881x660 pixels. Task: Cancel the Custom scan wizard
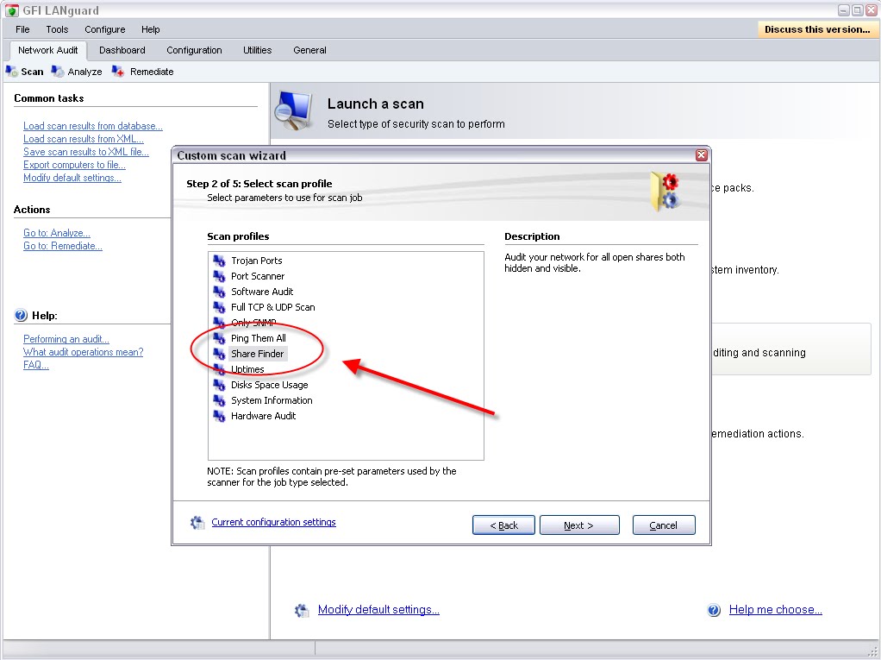pos(664,525)
